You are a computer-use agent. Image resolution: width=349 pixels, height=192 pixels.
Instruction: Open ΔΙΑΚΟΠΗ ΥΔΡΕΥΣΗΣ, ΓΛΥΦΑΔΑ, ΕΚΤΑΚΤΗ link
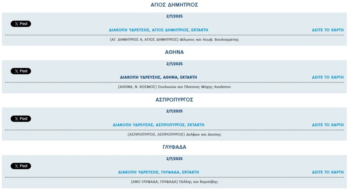pyautogui.click(x=158, y=172)
